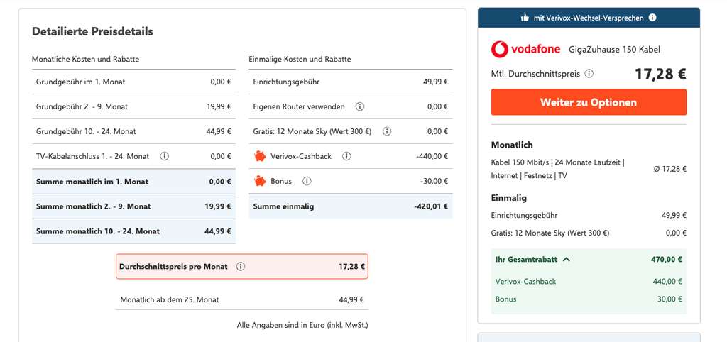This screenshot has height=342, width=727.
Task: Click Ihr Gesamtrabatt heading
Action: point(526,260)
